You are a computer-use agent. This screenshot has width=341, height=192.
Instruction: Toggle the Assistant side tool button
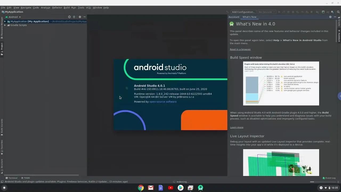pyautogui.click(x=339, y=36)
